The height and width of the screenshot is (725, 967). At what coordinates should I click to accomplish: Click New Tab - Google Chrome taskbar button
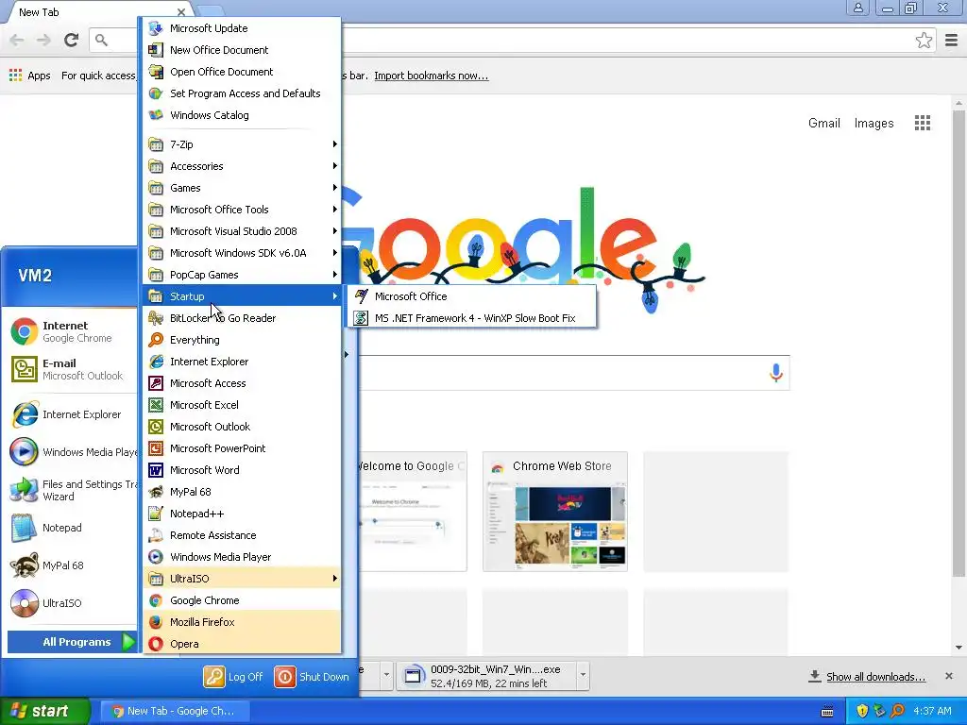pos(174,711)
